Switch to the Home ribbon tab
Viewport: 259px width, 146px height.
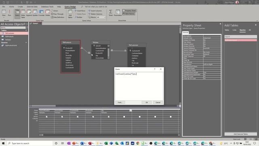click(11, 6)
